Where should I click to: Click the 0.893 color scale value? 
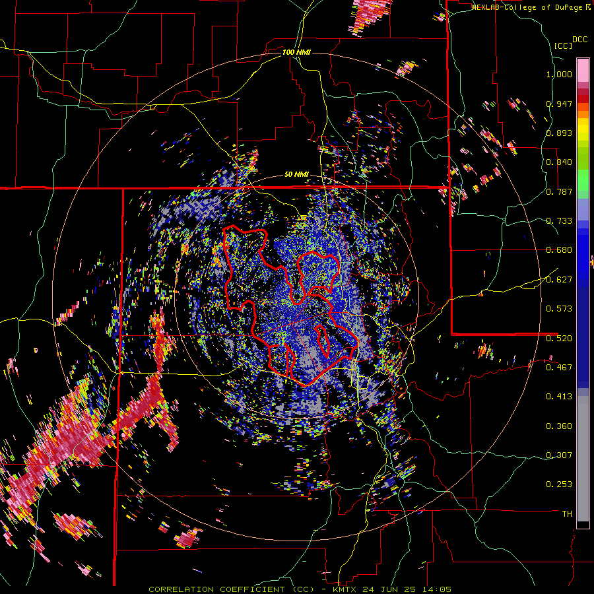(x=559, y=133)
